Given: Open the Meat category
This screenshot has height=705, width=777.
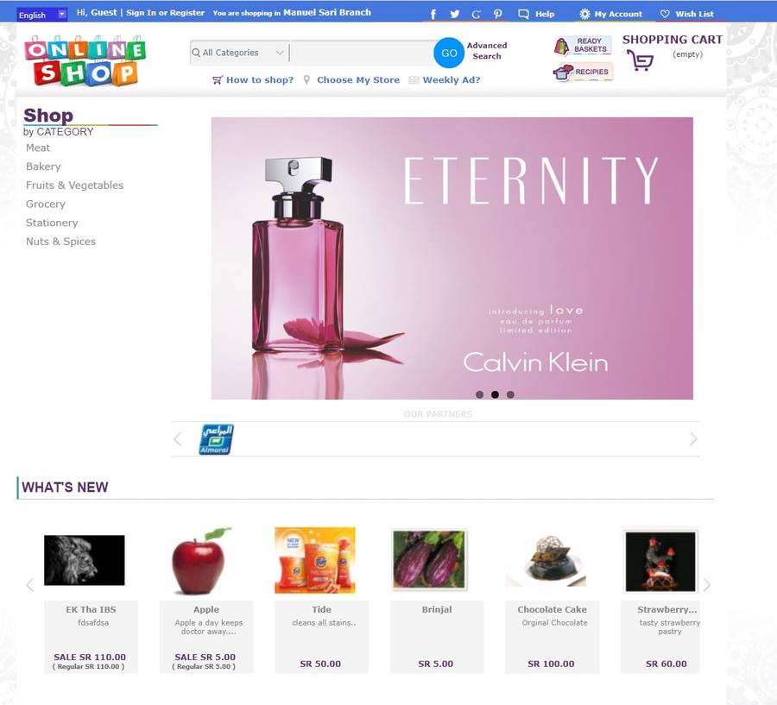Looking at the screenshot, I should [38, 148].
